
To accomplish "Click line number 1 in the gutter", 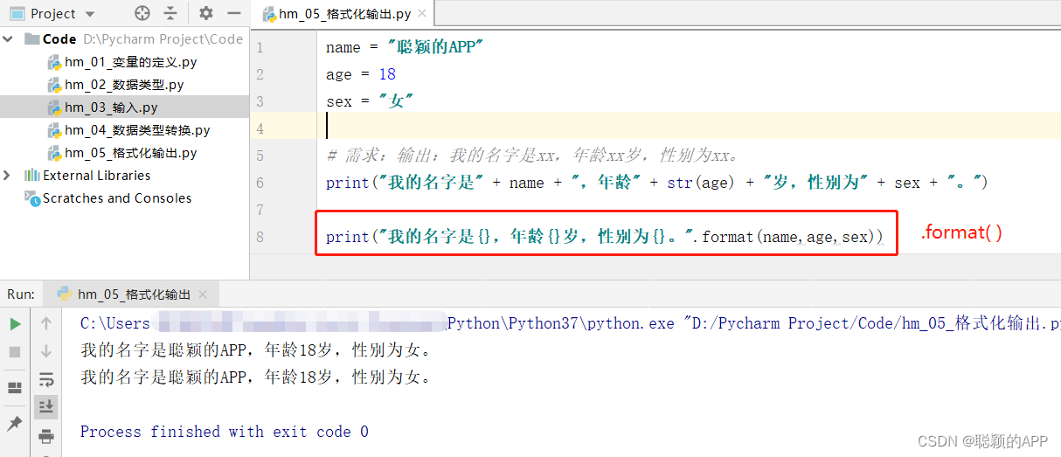I will pos(259,47).
